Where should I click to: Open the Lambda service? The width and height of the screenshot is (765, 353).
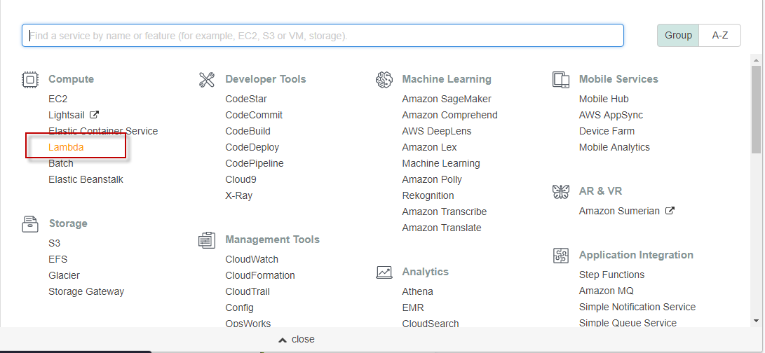tap(66, 147)
